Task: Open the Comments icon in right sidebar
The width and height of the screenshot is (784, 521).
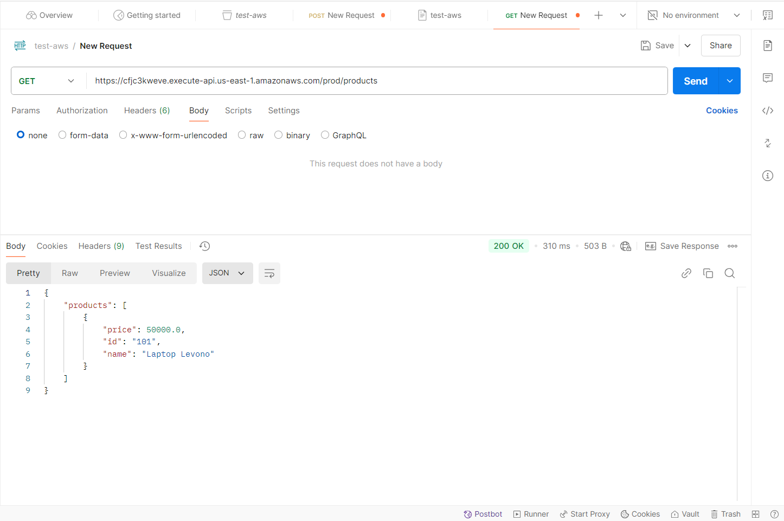Action: click(767, 78)
